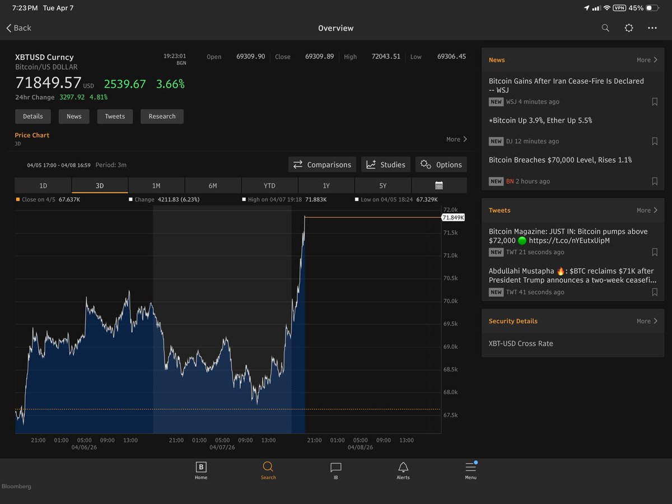Screen dimensions: 672x504
Task: Open the IB chat icon
Action: pos(336,470)
